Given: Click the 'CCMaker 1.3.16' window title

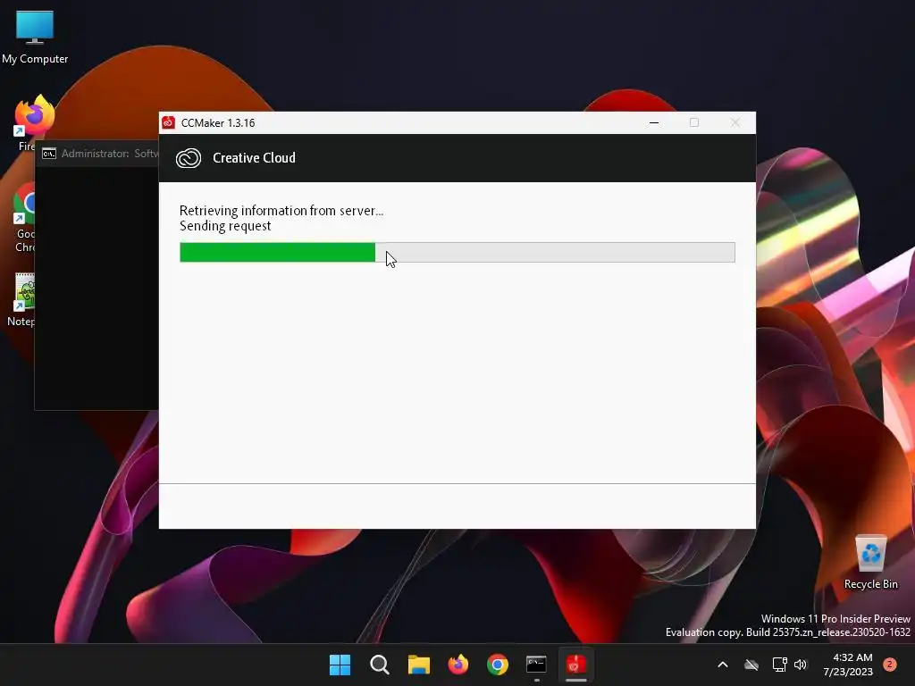Looking at the screenshot, I should coord(218,123).
